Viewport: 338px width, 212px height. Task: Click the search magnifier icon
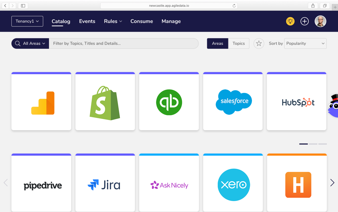click(18, 43)
